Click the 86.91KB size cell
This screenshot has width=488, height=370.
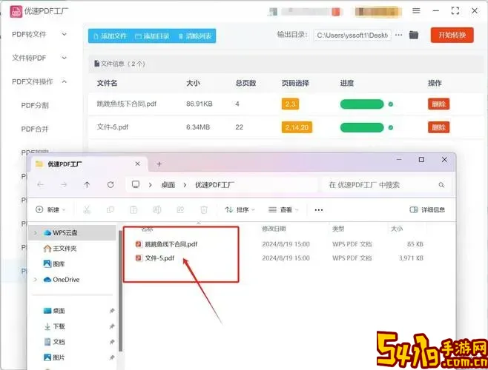coord(200,104)
